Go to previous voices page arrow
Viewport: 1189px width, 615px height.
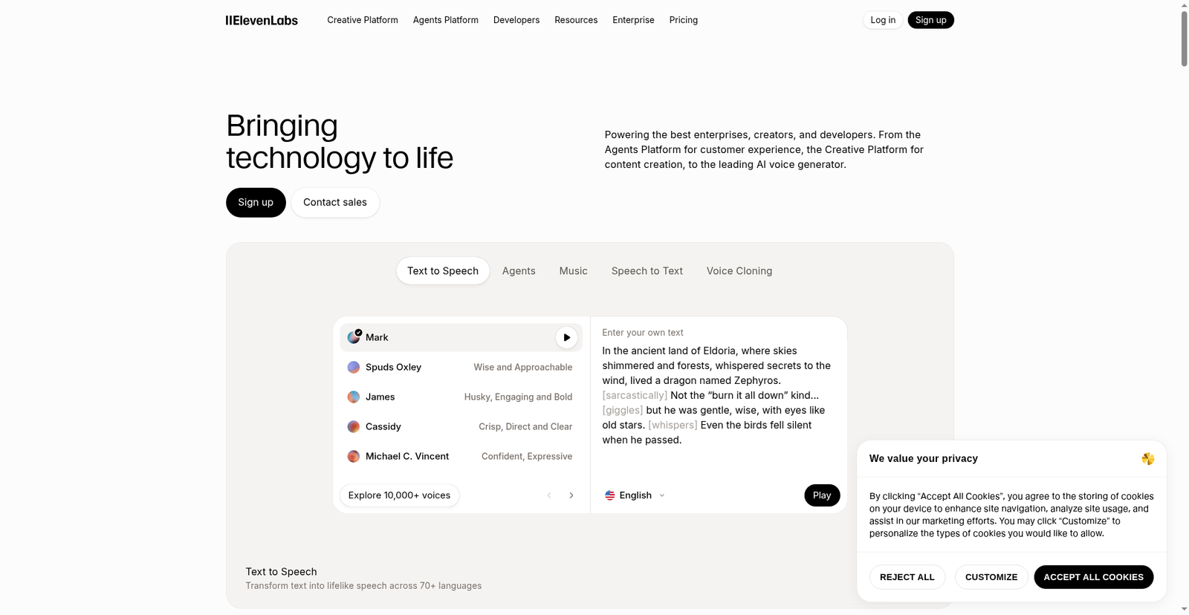tap(549, 495)
